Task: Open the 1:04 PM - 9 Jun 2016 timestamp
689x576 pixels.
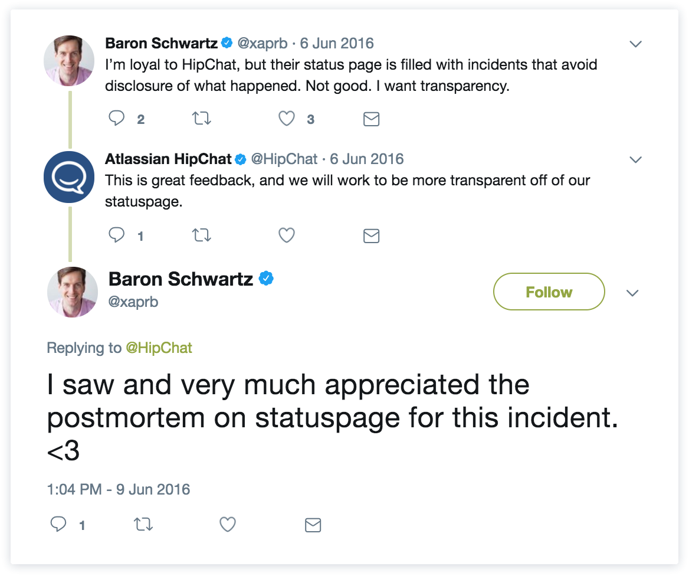Action: pyautogui.click(x=119, y=489)
